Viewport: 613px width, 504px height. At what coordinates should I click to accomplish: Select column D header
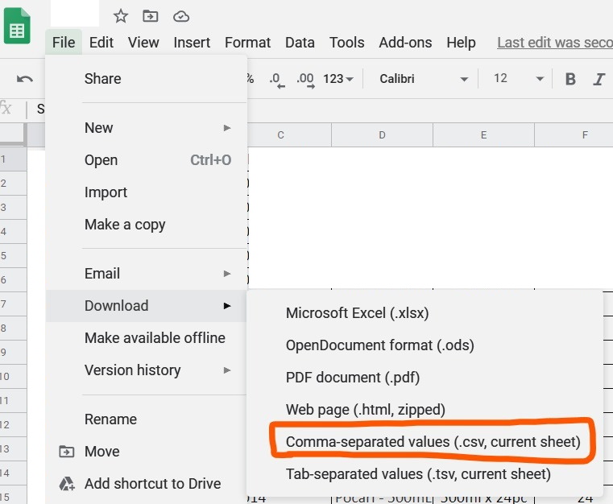[x=383, y=135]
